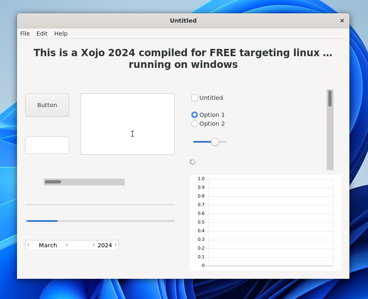Viewport: 368px width, 299px height.
Task: Go to next month arrow beside March
Action: coord(67,245)
